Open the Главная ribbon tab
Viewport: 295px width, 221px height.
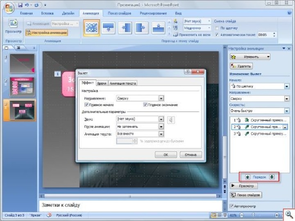[x=26, y=14]
